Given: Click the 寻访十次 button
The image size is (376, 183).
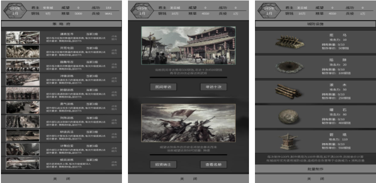Looking at the screenshot, I should (x=214, y=87).
